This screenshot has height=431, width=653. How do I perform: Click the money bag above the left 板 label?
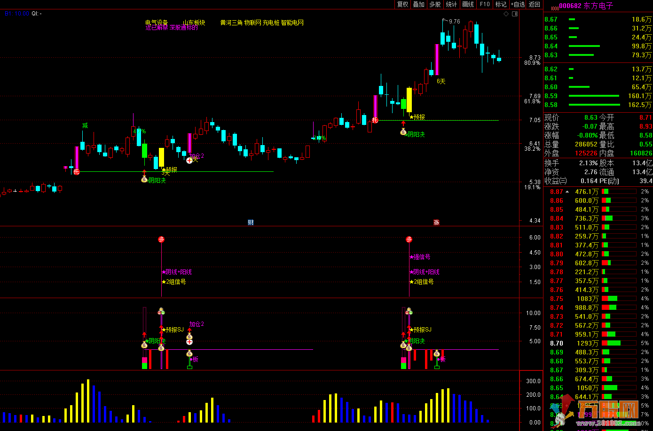[189, 354]
